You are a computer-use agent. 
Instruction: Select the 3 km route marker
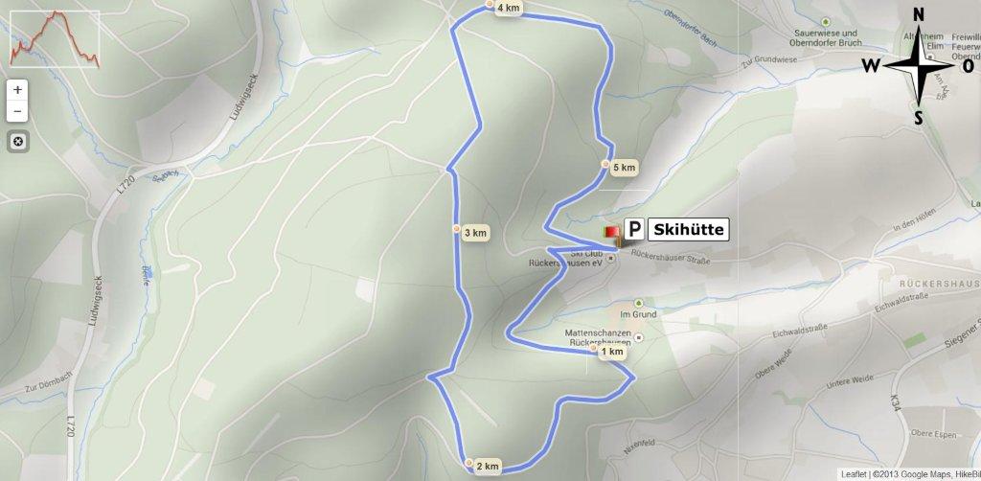[x=471, y=233]
